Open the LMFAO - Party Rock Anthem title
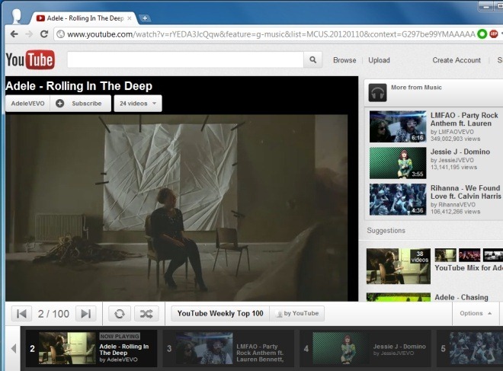 point(464,120)
